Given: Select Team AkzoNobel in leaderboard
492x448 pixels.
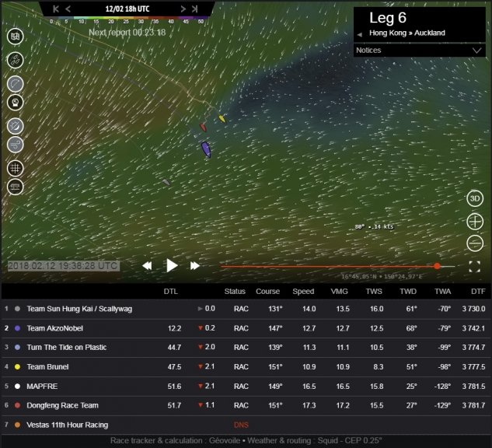Looking at the screenshot, I should pyautogui.click(x=246, y=328).
